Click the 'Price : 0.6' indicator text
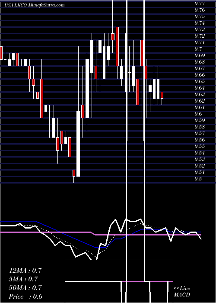 click(x=25, y=297)
